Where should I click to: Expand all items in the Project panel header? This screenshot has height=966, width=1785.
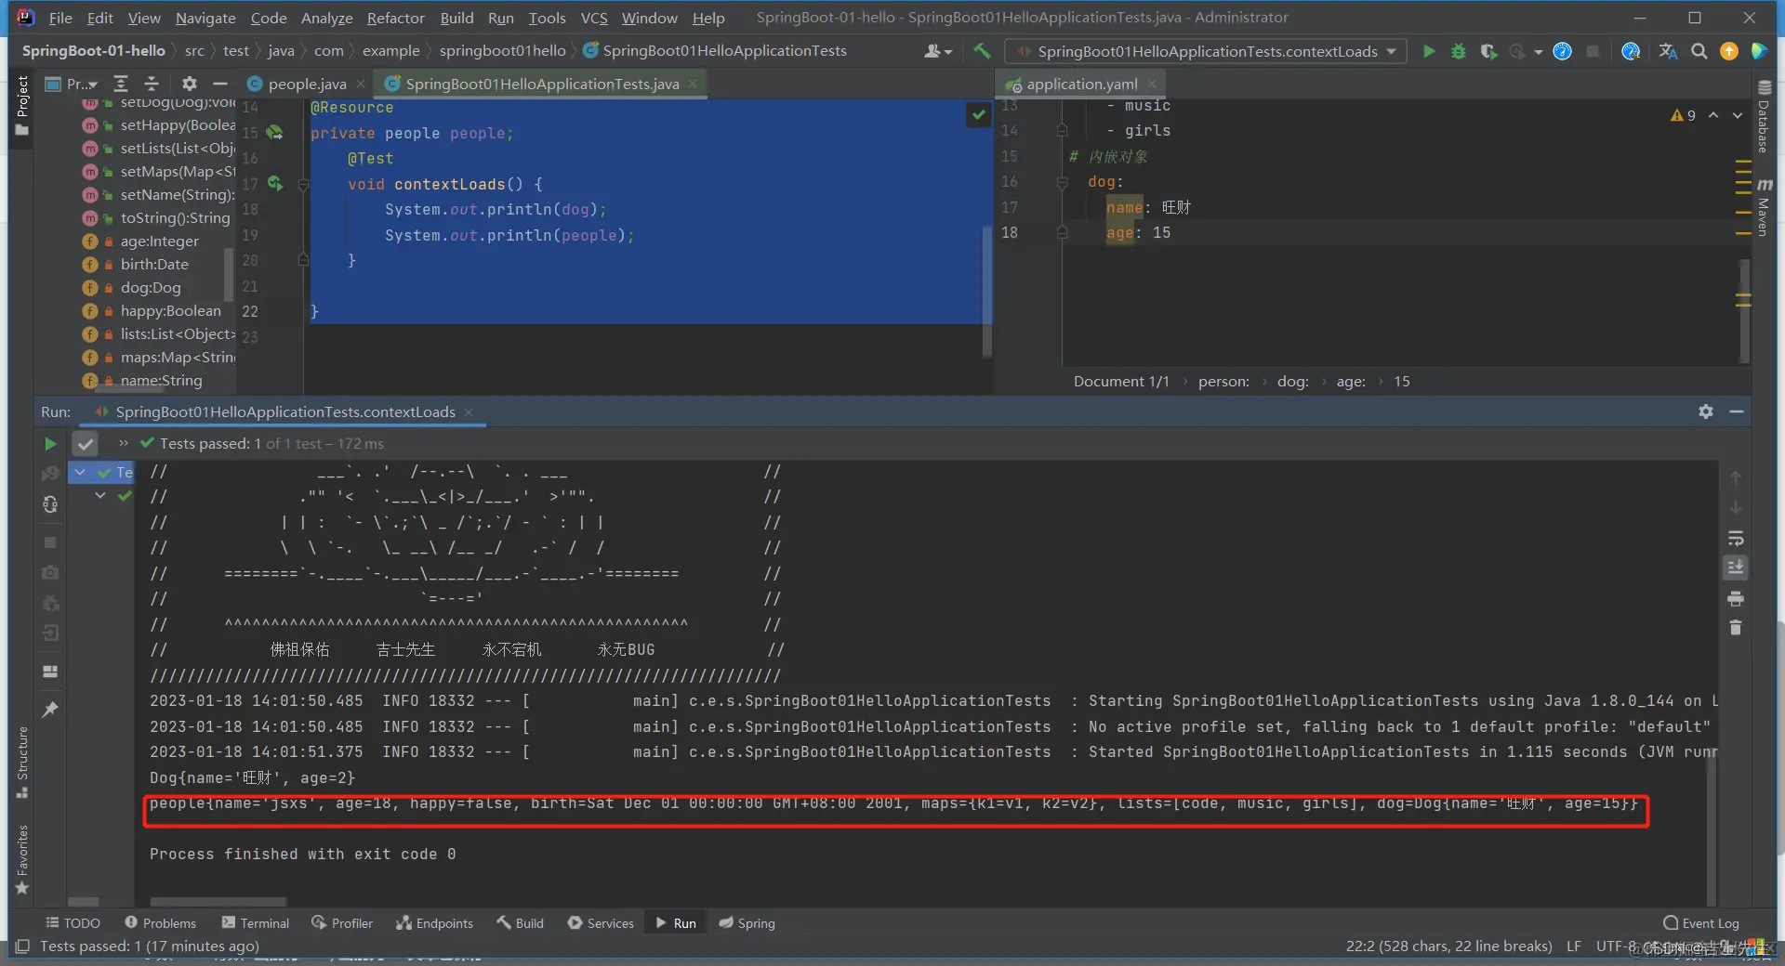pos(120,84)
